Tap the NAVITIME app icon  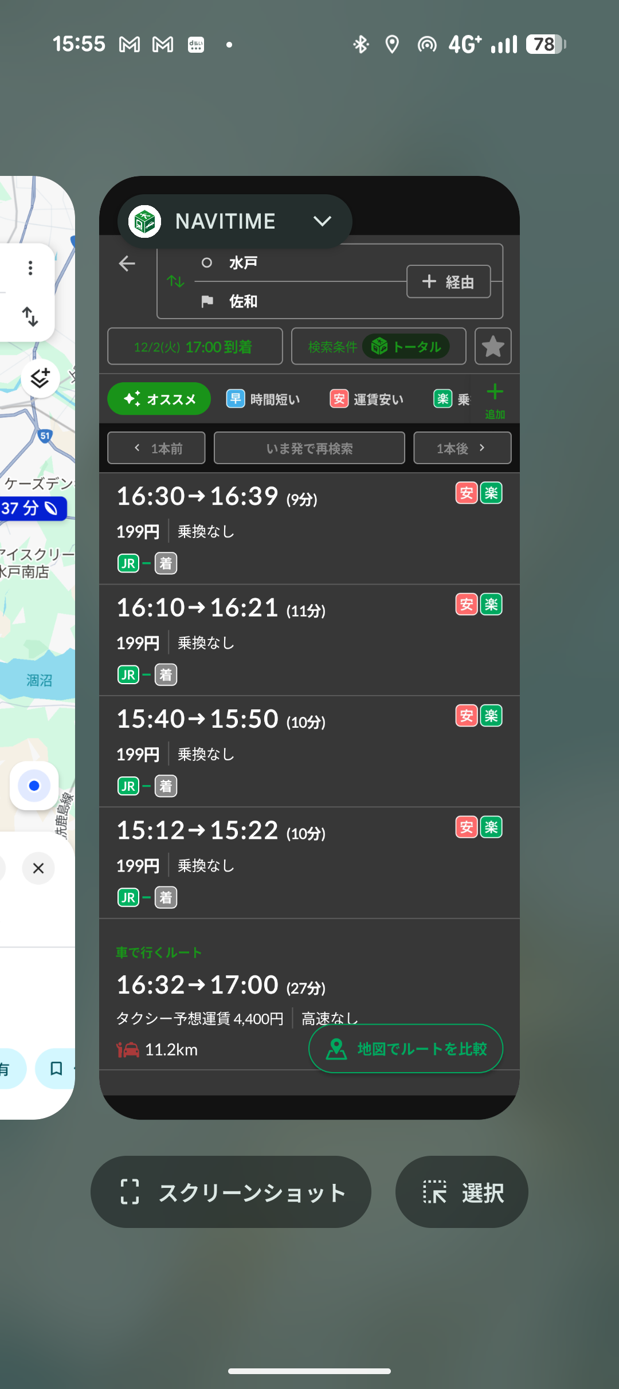coord(144,221)
